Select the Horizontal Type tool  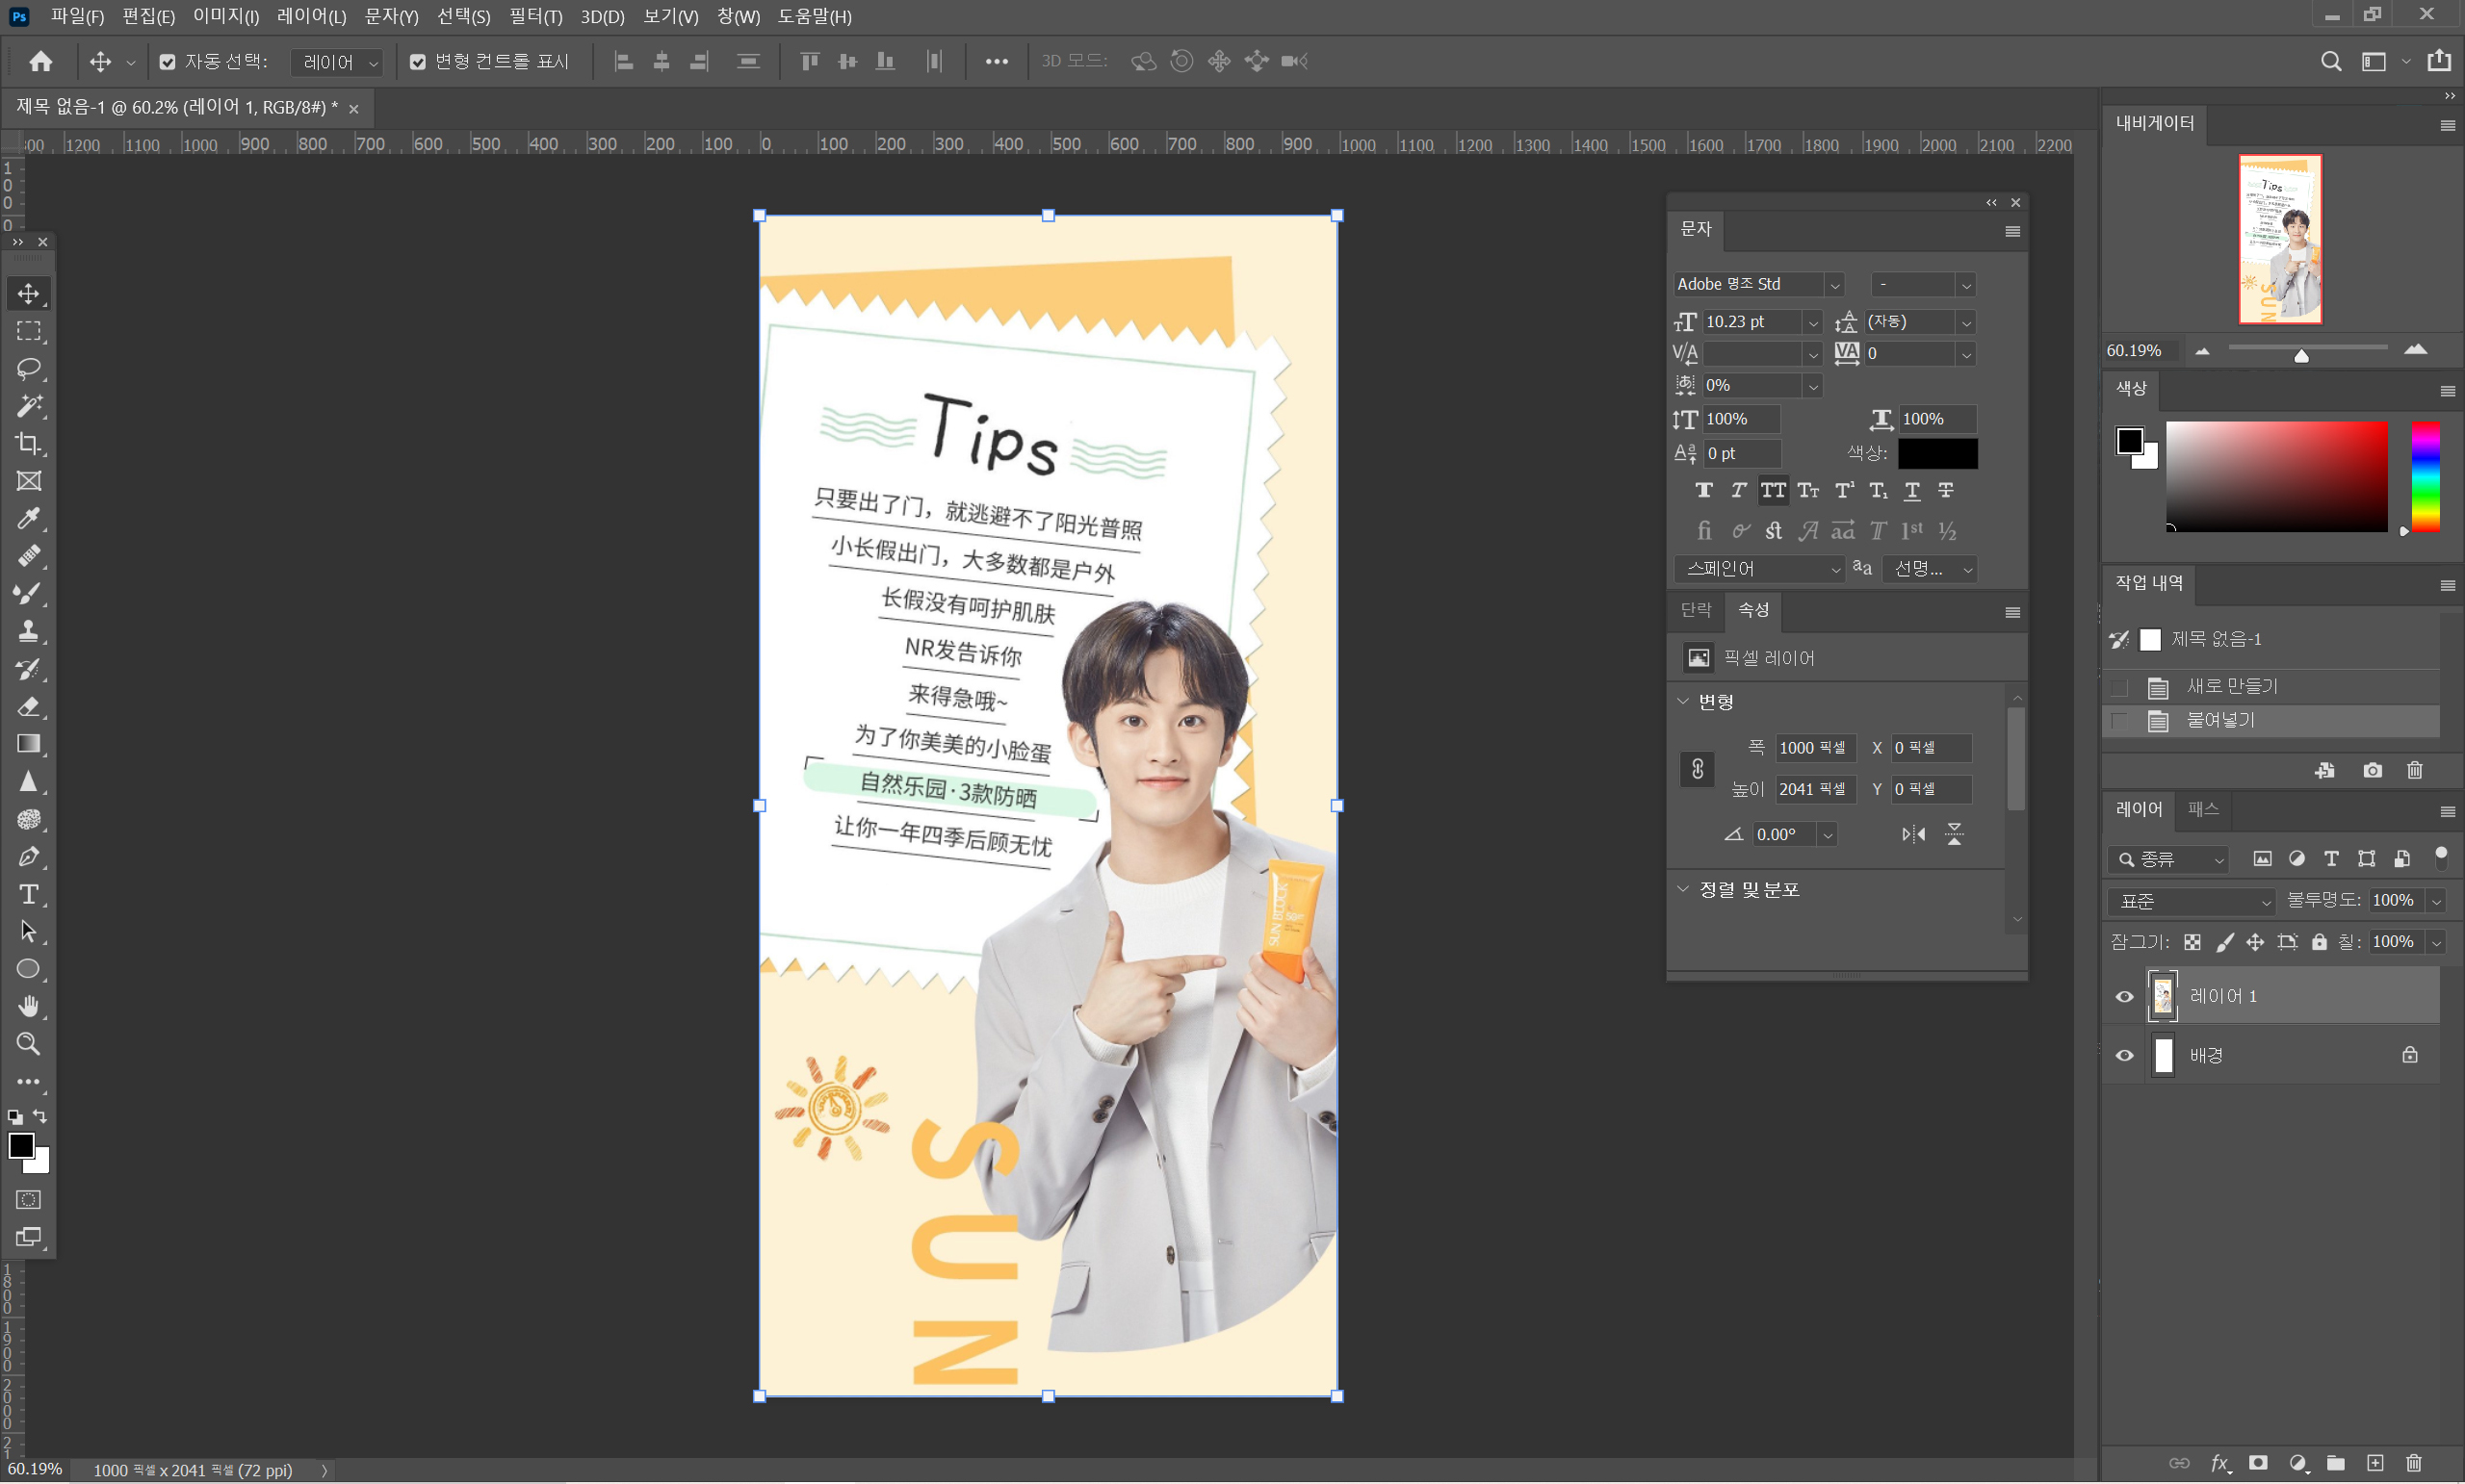tap(28, 894)
